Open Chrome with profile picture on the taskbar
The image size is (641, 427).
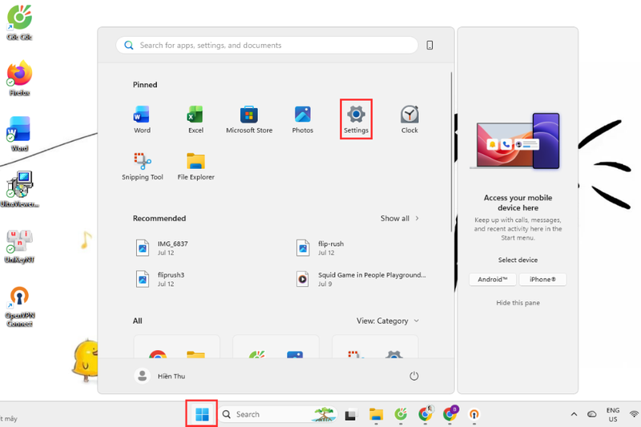(425, 415)
